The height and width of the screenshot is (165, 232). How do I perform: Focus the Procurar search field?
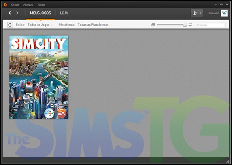(211, 25)
